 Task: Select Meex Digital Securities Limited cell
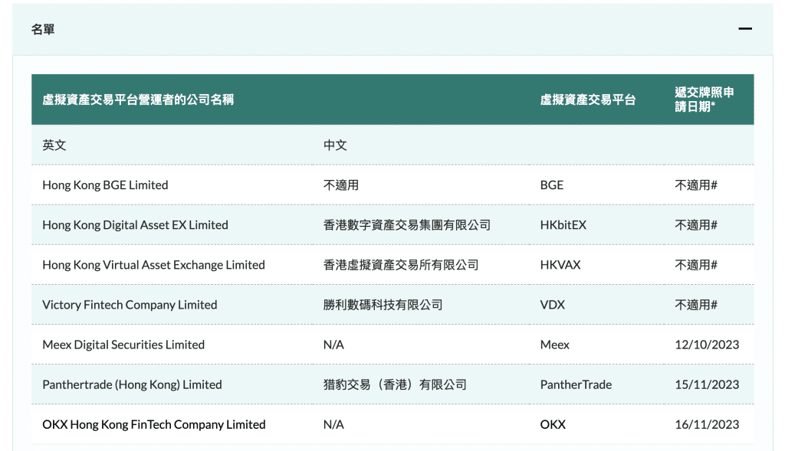pyautogui.click(x=123, y=345)
